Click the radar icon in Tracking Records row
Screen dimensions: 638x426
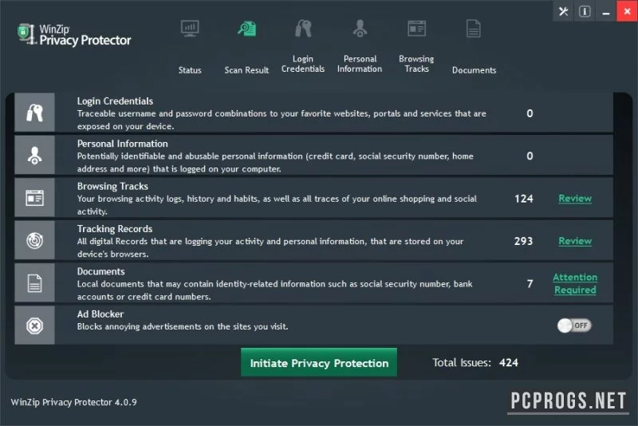34,240
